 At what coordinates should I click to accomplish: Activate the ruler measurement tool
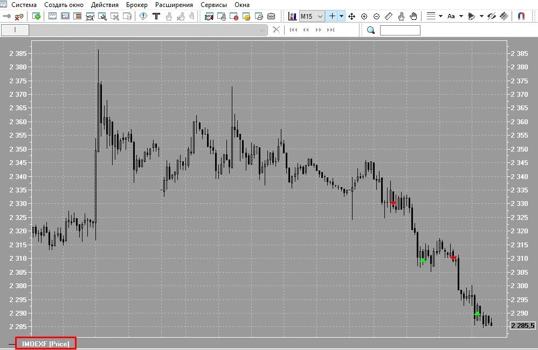pos(389,16)
